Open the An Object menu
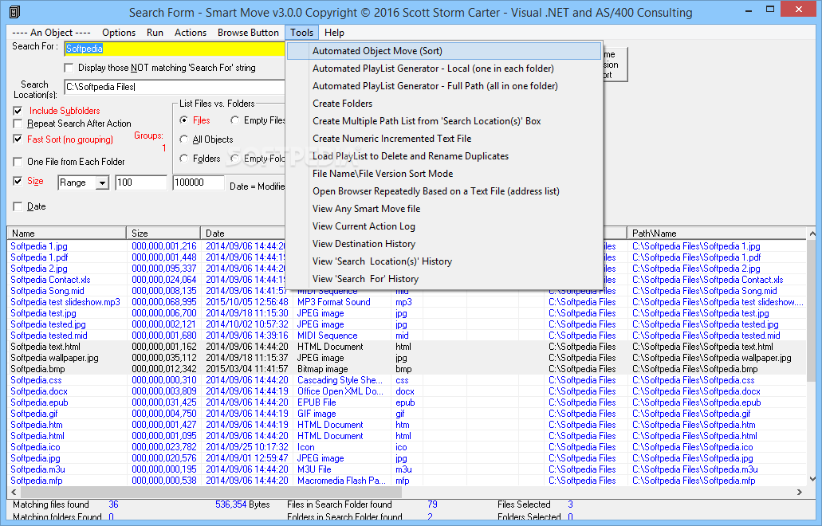822x526 pixels. [51, 33]
